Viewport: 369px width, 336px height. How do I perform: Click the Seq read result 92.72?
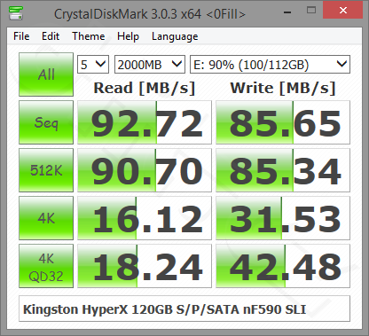tap(145, 122)
